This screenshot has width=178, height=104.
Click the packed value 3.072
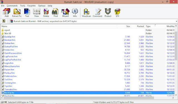(142, 89)
